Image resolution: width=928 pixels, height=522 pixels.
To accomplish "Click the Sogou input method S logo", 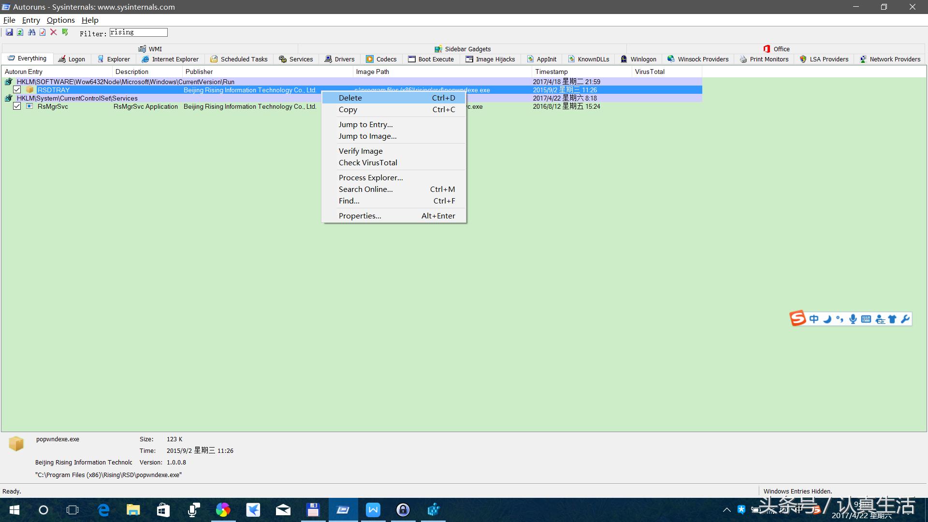I will tap(797, 319).
